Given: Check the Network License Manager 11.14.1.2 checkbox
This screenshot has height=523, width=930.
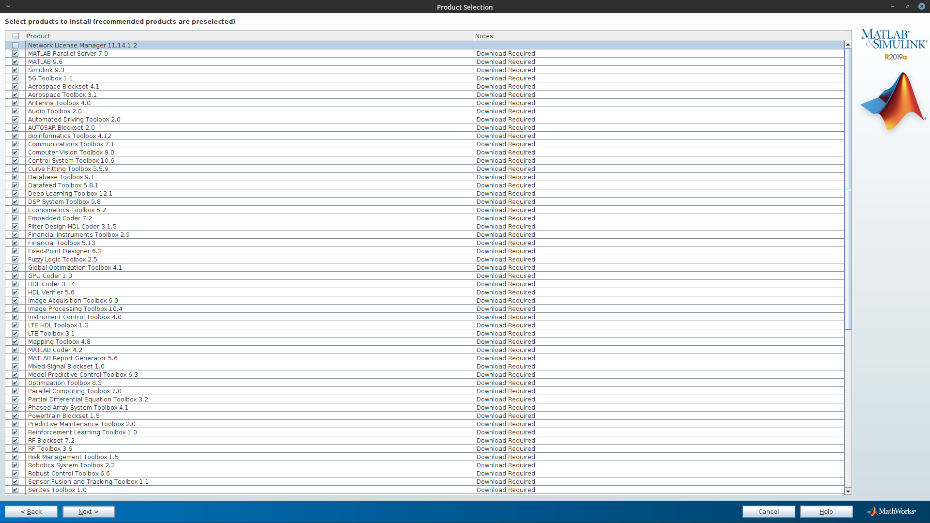Looking at the screenshot, I should [x=15, y=46].
